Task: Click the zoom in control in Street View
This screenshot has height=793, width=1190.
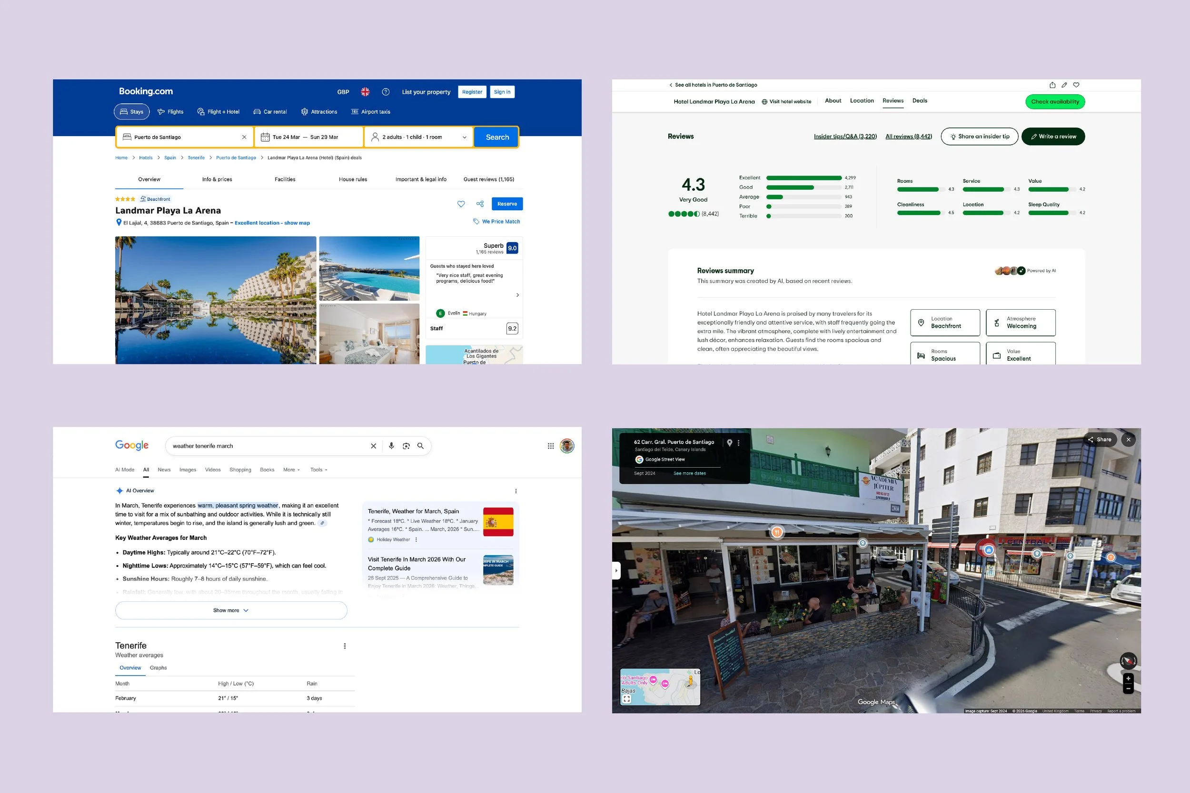Action: [1128, 679]
